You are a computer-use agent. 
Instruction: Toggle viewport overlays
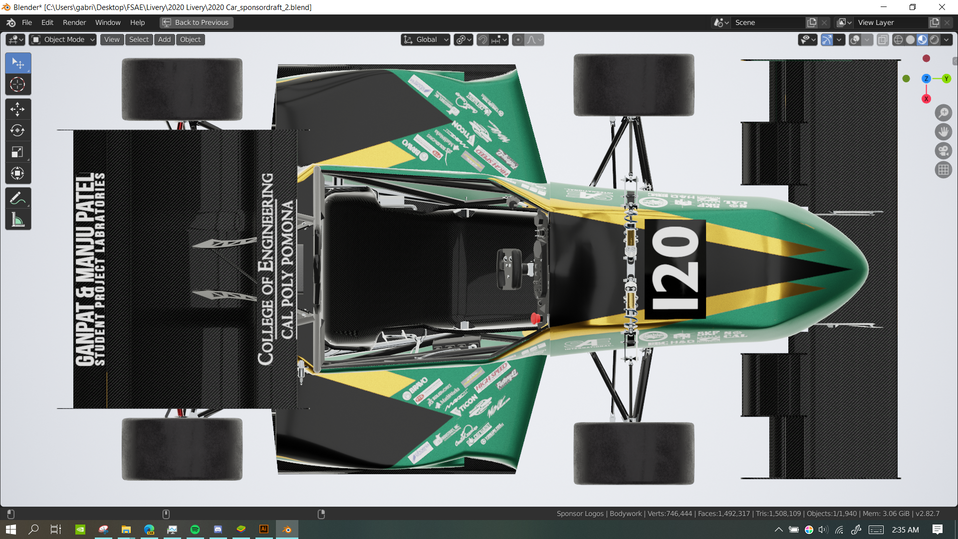(x=855, y=39)
